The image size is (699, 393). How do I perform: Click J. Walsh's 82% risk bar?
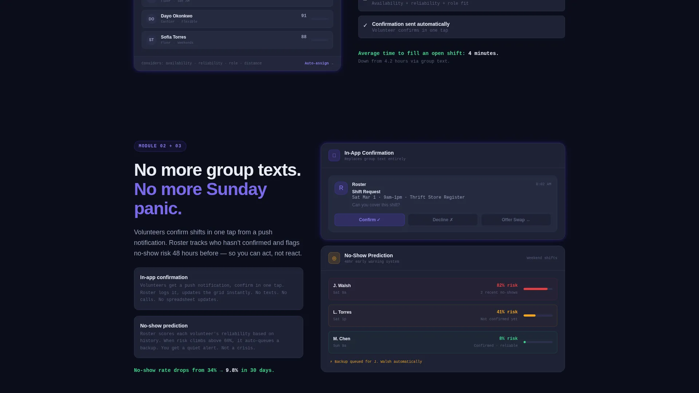538,289
